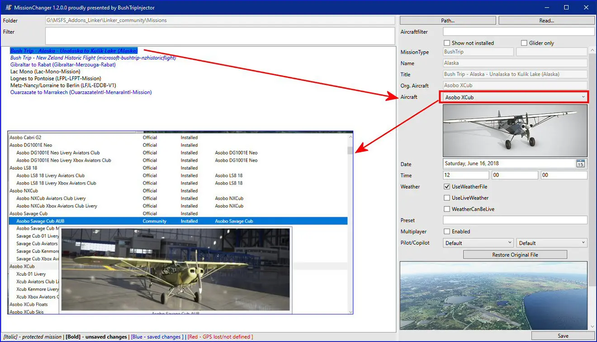The width and height of the screenshot is (597, 342).
Task: Open the Copilot dropdown set to Default
Action: pyautogui.click(x=552, y=243)
